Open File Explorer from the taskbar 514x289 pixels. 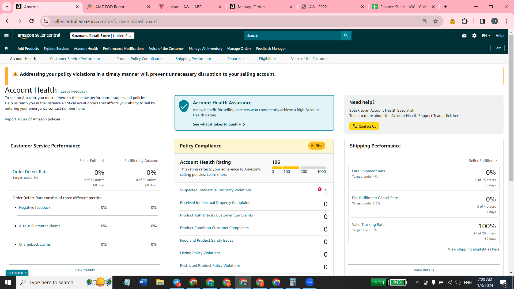(160, 282)
